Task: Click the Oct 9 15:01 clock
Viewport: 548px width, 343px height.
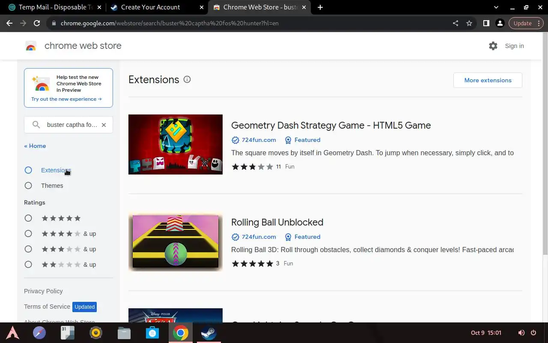Action: 486,333
